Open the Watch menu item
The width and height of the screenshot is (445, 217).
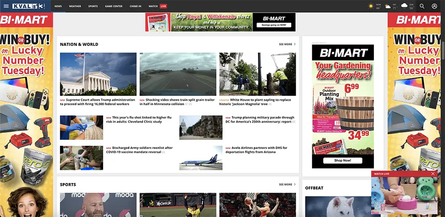pyautogui.click(x=153, y=6)
